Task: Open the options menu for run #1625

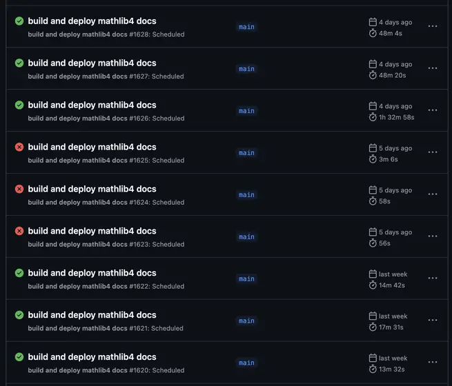Action: tap(433, 152)
